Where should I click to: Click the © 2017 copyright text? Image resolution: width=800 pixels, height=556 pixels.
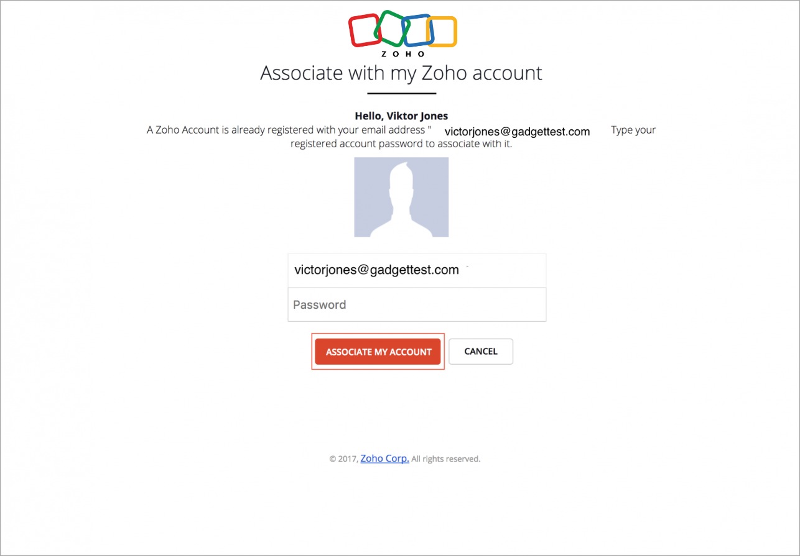344,459
